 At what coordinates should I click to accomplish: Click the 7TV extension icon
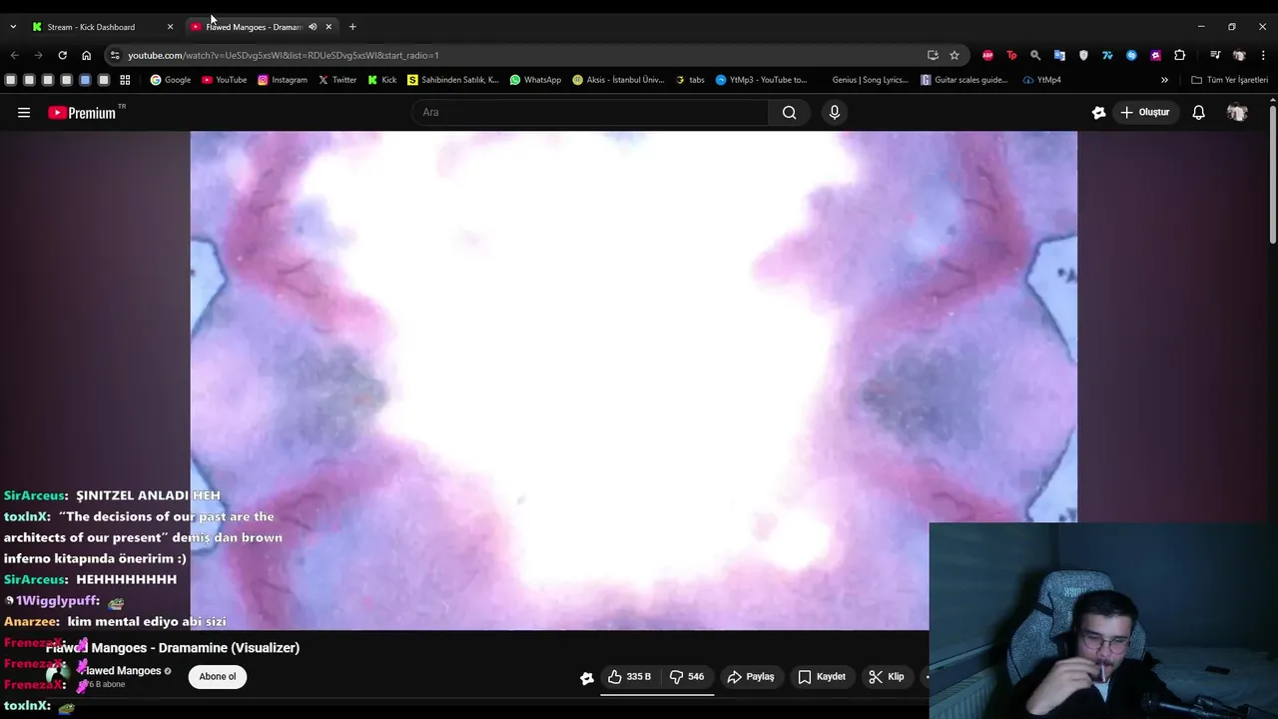click(x=1107, y=55)
